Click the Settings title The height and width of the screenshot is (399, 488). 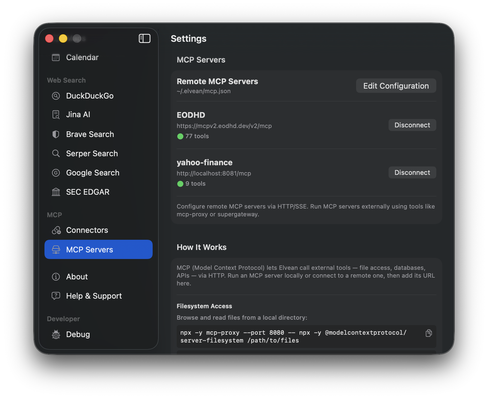coord(188,38)
